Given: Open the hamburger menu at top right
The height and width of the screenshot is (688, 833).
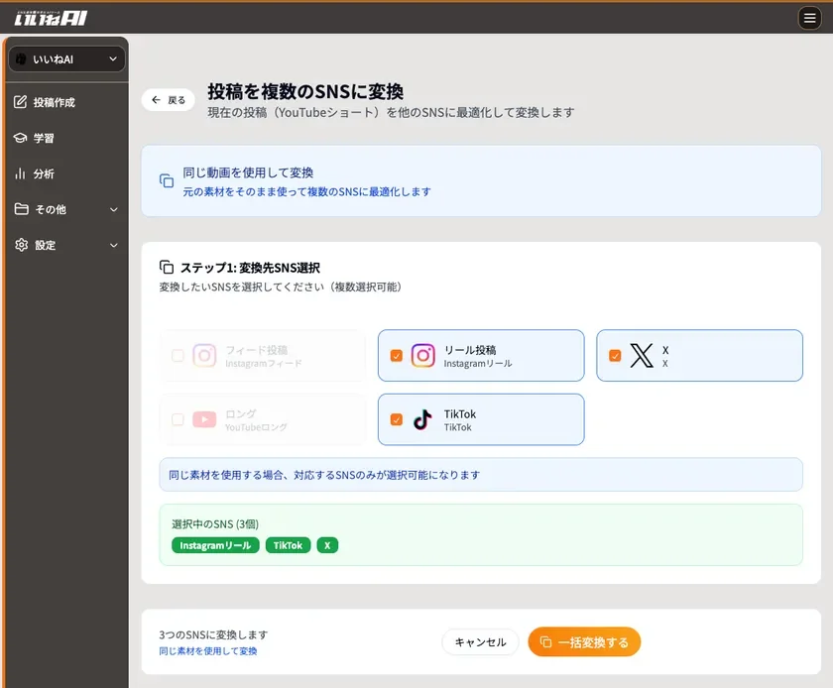Looking at the screenshot, I should pyautogui.click(x=811, y=17).
